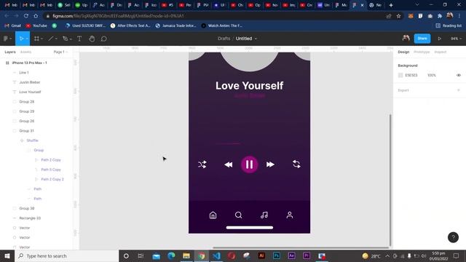
Task: Click the Present play icon
Action: tap(439, 39)
